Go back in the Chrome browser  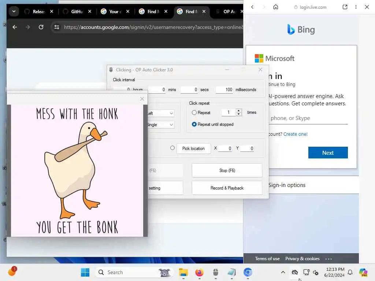[15, 27]
